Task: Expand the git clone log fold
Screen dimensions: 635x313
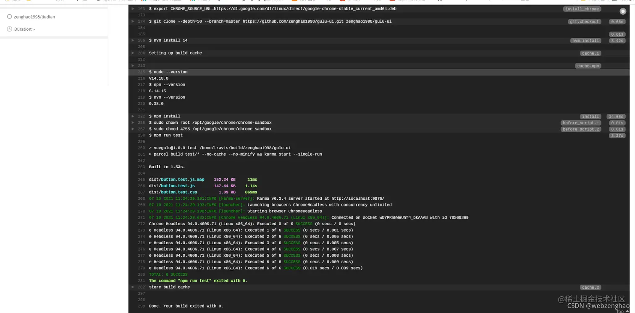Action: tap(133, 21)
